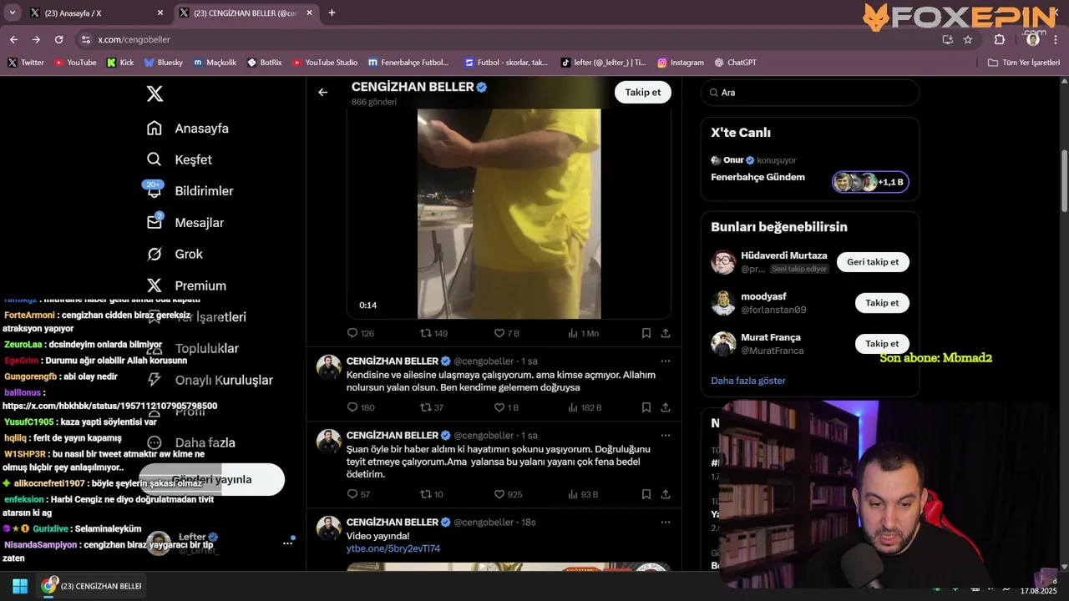Go back with profile back arrow

[x=323, y=93]
